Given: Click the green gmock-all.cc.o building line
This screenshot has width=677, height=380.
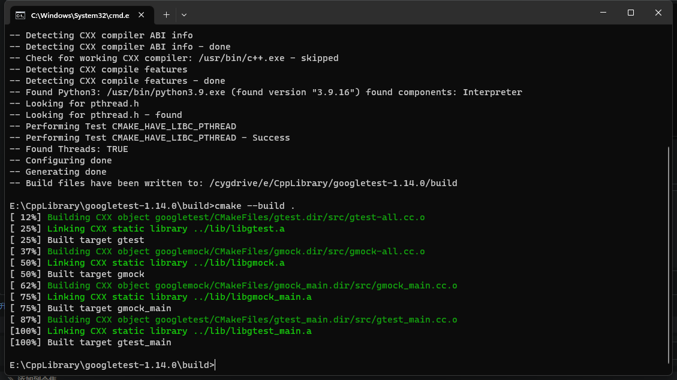Looking at the screenshot, I should 236,251.
